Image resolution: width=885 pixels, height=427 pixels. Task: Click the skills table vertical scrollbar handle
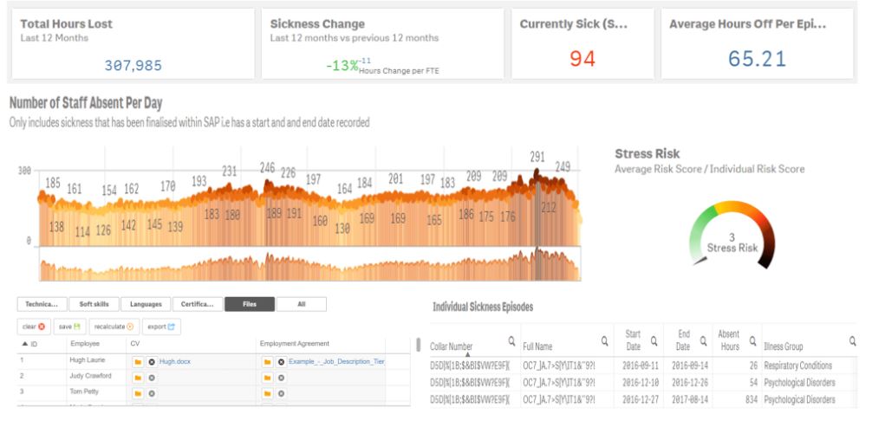[x=419, y=345]
